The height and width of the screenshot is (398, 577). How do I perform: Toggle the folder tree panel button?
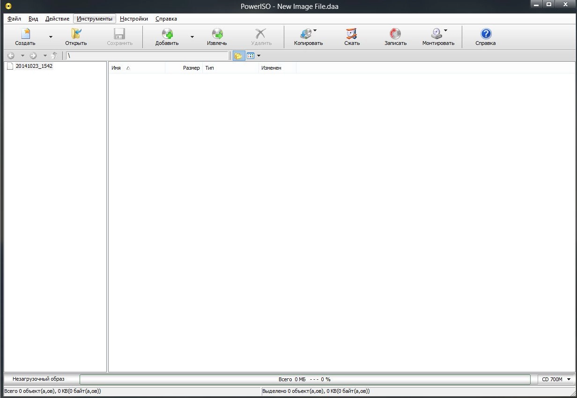point(239,56)
